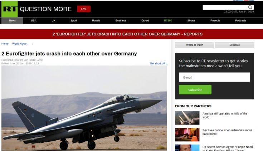The image size is (263, 151).
Task: Click the search magnifier icon
Action: click(250, 7)
